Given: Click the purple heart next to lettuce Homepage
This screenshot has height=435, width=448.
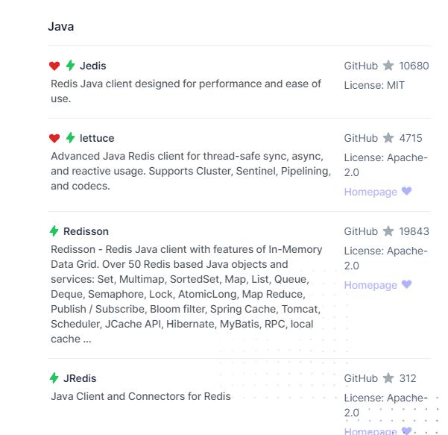Looking at the screenshot, I should click(406, 192).
